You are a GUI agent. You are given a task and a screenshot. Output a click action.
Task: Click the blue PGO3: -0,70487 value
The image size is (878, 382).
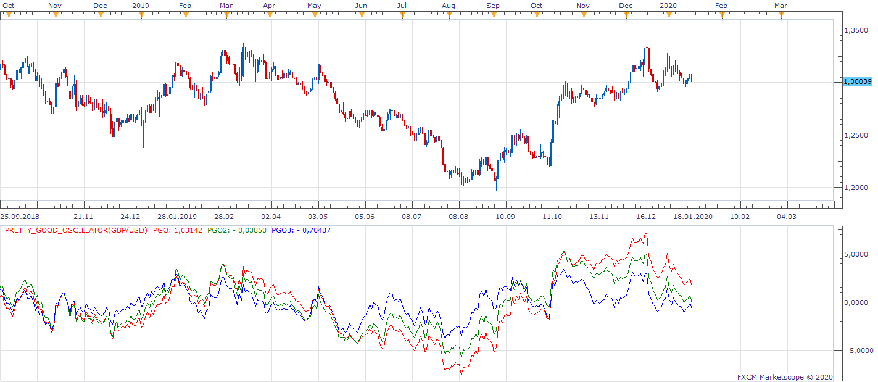[300, 230]
